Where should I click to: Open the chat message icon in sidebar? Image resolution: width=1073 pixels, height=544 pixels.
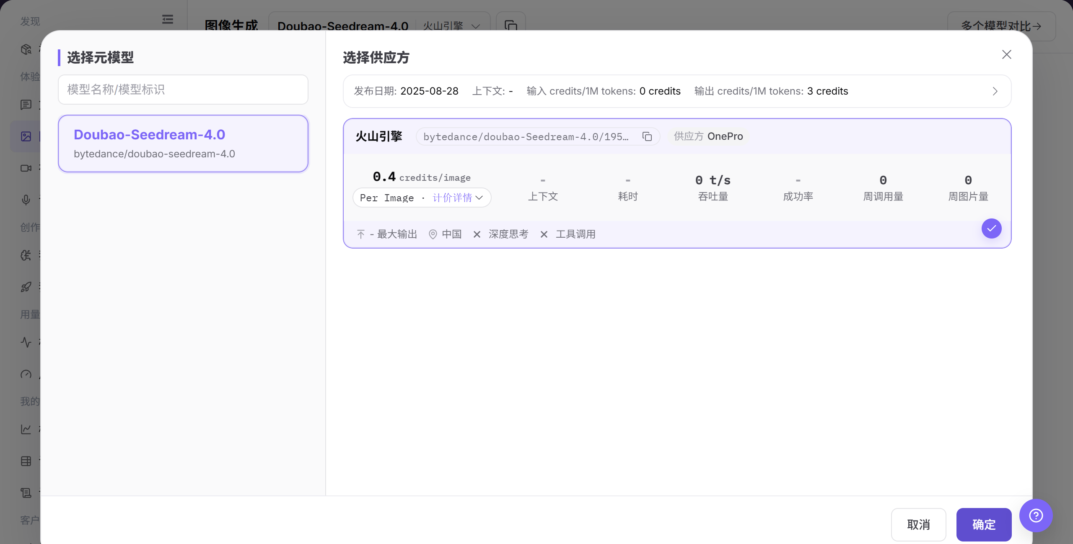[x=26, y=105]
